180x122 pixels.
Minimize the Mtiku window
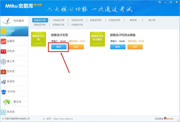(x=165, y=2)
